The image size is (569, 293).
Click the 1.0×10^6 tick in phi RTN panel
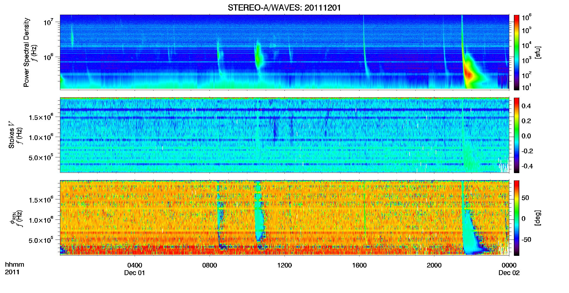click(41, 220)
